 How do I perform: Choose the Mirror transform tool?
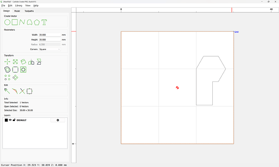tap(31, 62)
